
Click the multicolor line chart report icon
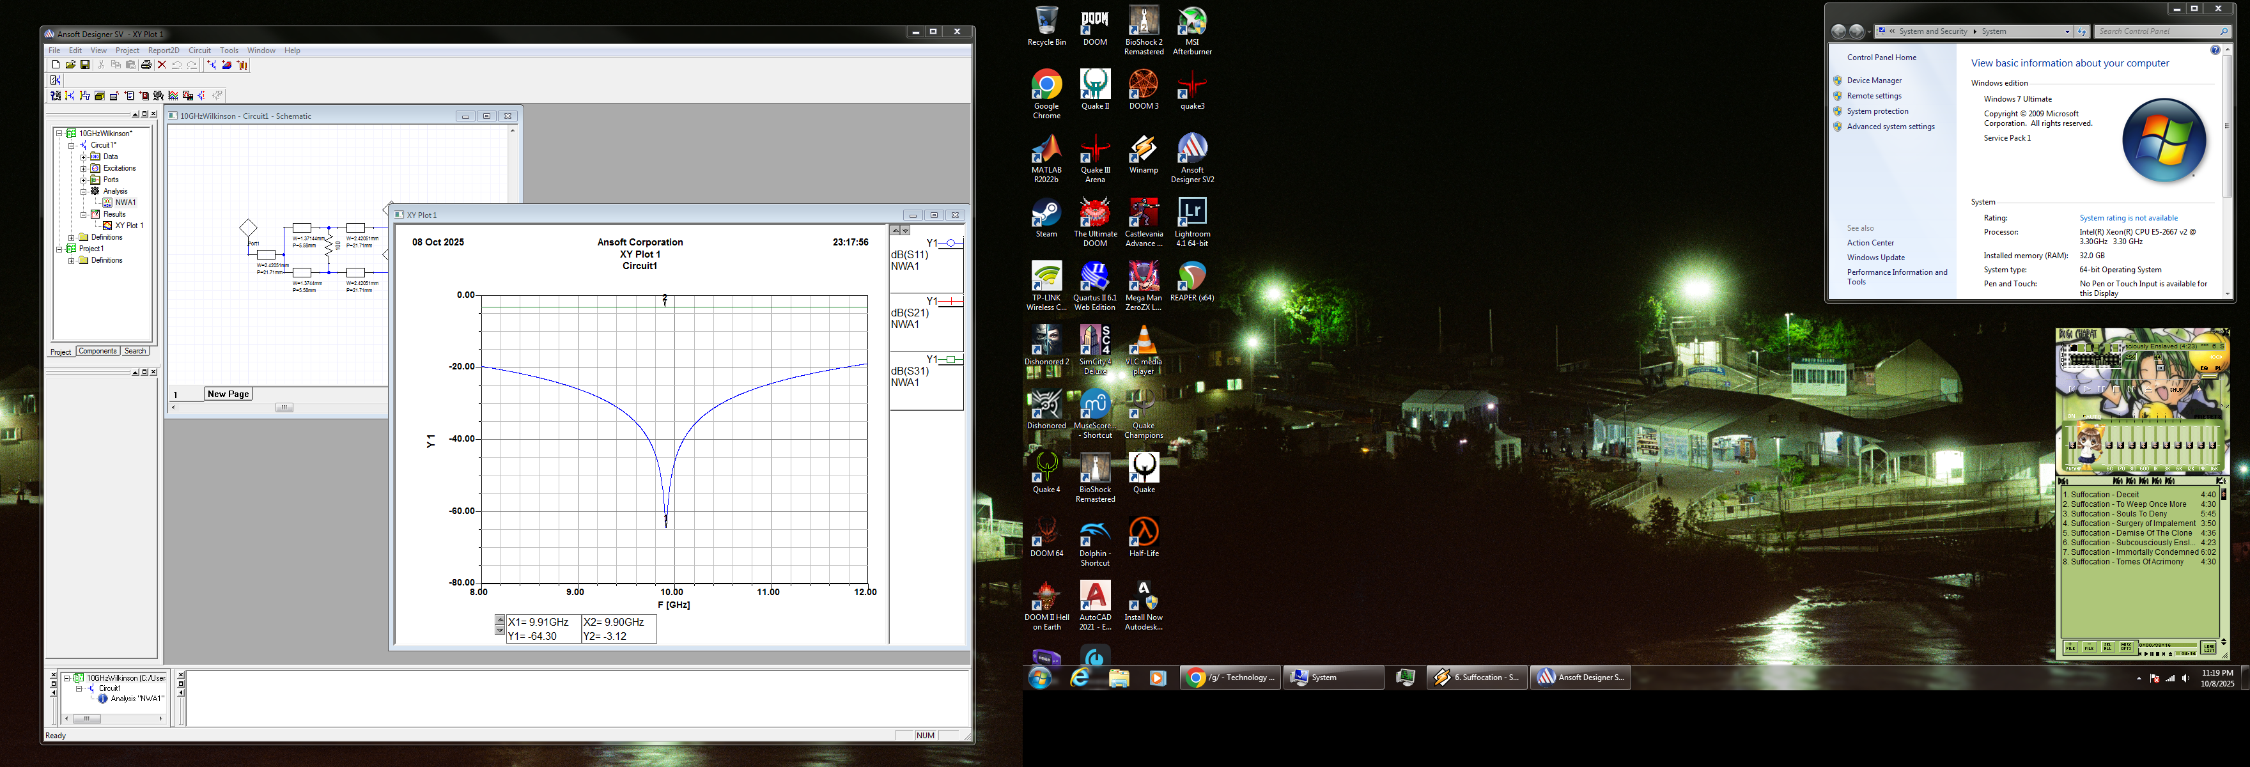pyautogui.click(x=173, y=96)
